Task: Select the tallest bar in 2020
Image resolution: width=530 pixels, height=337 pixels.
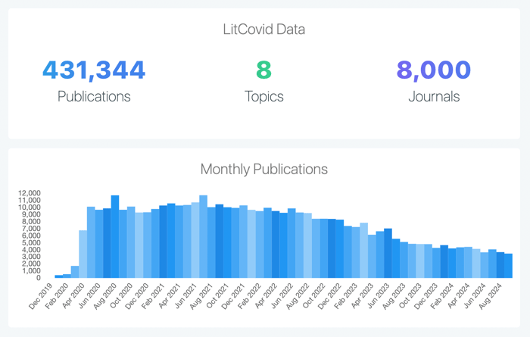Action: point(115,236)
